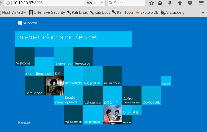Open the Kali Linux bookmark
This screenshot has width=207, height=132.
point(77,12)
